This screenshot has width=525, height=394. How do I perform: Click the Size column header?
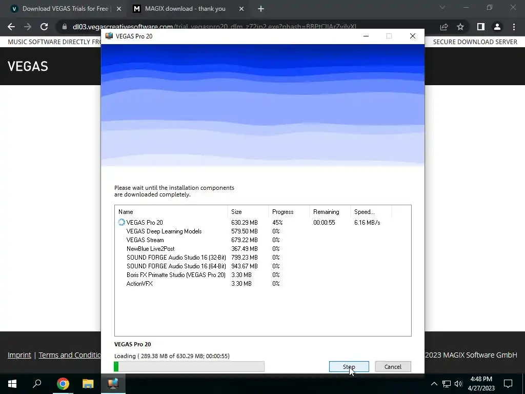click(x=248, y=212)
